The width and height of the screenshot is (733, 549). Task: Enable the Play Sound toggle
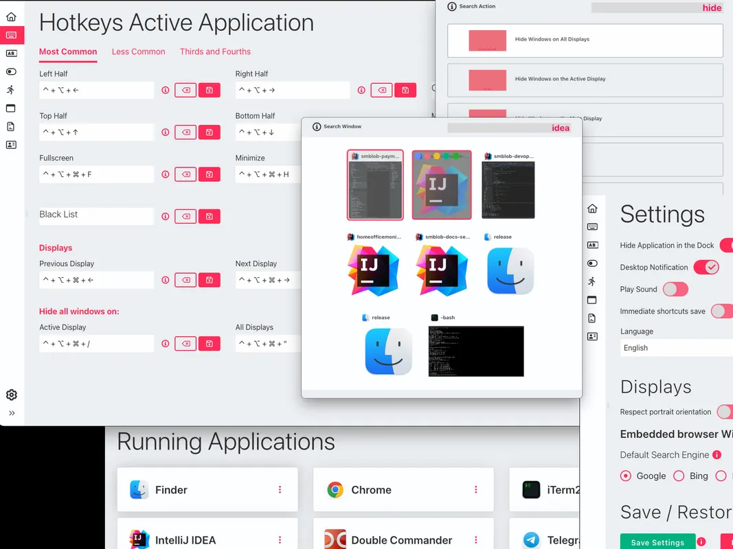[x=675, y=289]
